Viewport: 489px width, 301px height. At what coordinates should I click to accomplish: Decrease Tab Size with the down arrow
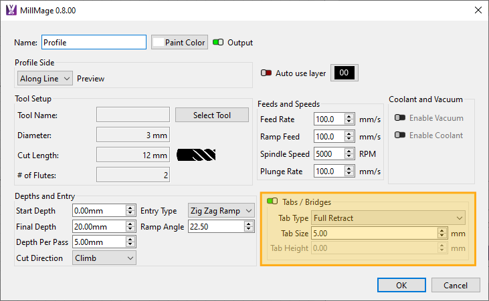pos(442,236)
